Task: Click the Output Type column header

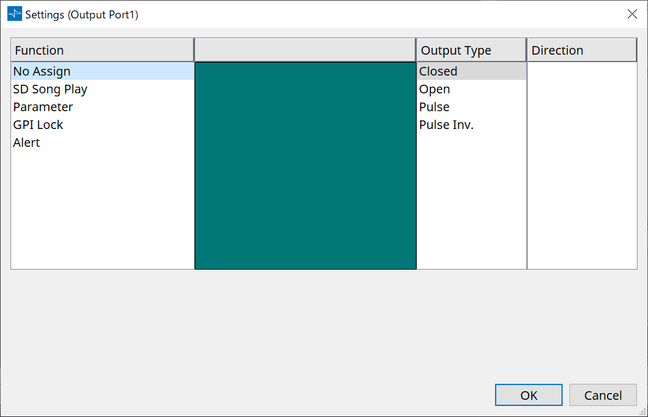Action: tap(470, 50)
